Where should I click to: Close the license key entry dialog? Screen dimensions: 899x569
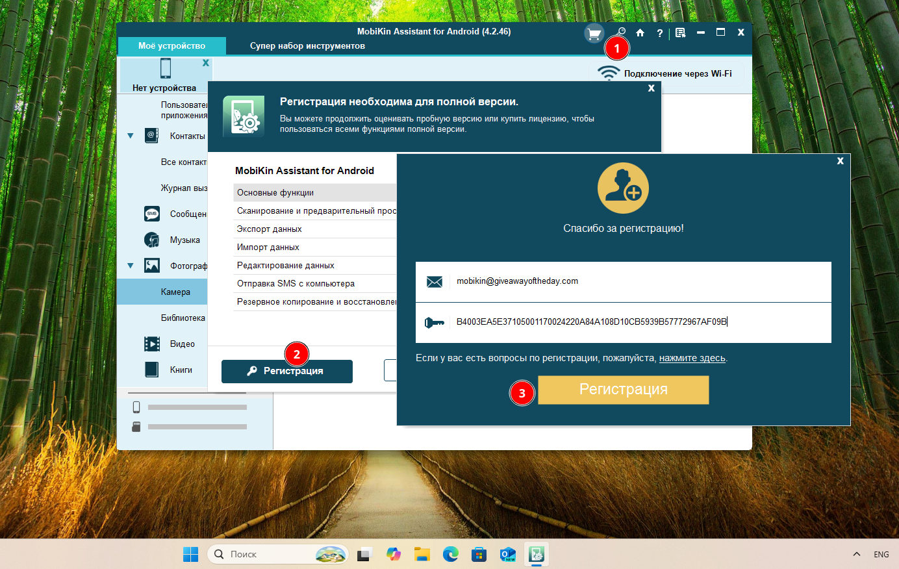click(x=841, y=161)
